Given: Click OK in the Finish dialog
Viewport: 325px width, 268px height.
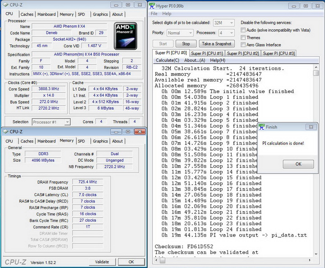Looking at the screenshot, I should pos(298,164).
